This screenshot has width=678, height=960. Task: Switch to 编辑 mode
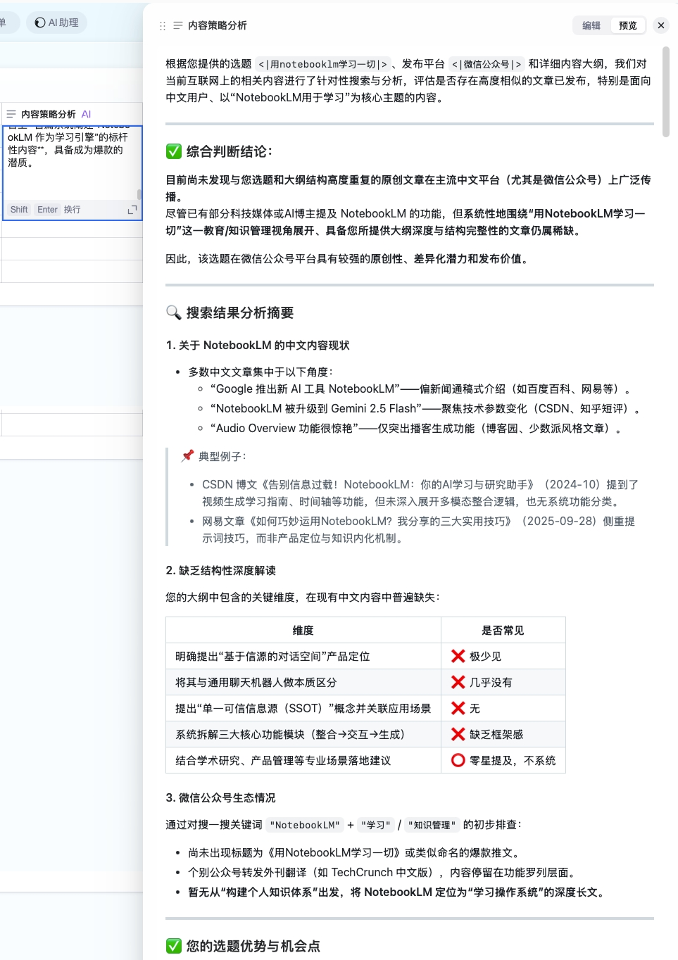tap(591, 25)
